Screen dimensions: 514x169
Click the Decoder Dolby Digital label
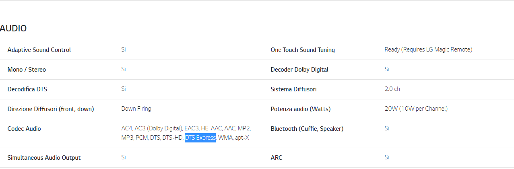point(299,70)
